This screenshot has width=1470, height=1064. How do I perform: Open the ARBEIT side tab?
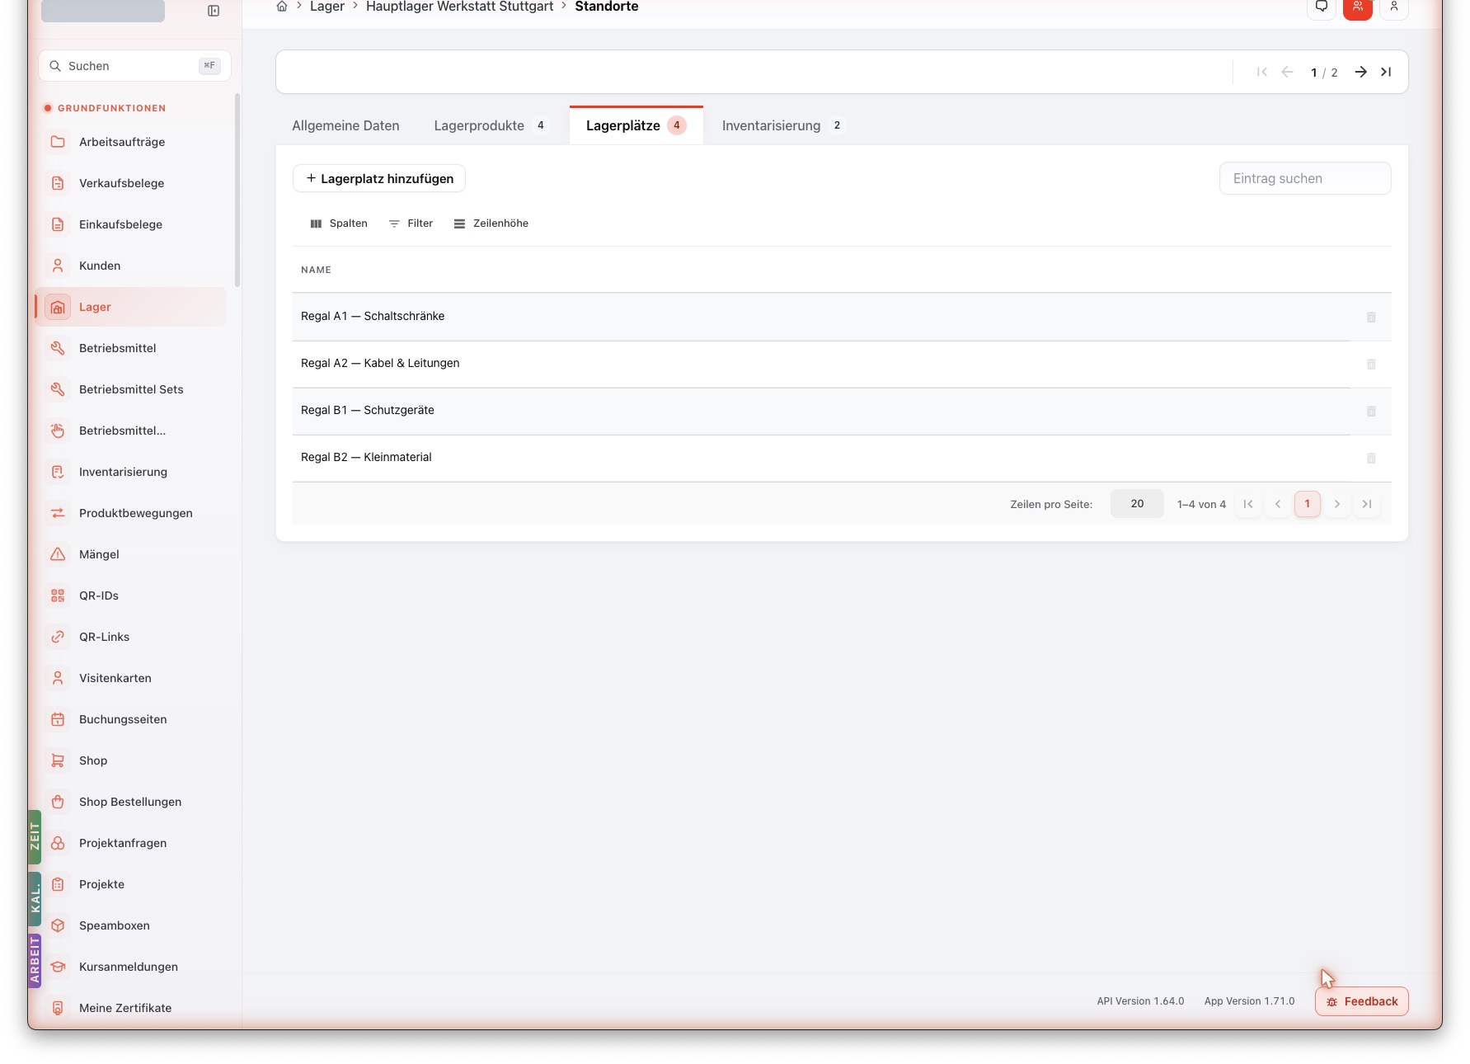(x=35, y=961)
